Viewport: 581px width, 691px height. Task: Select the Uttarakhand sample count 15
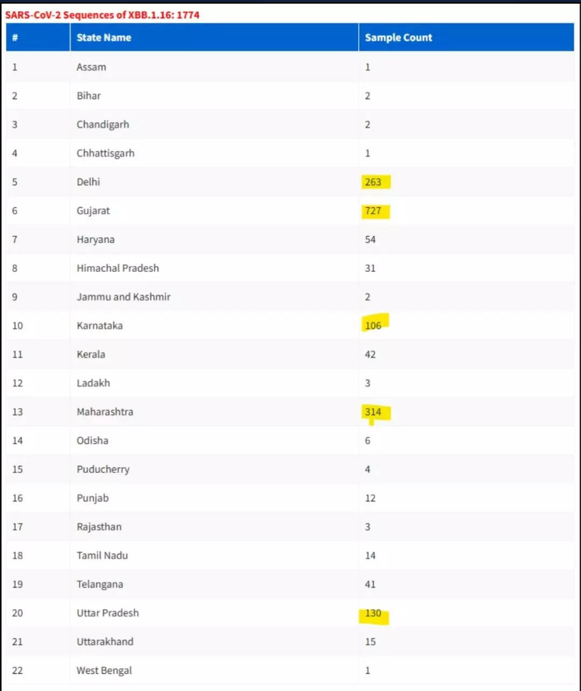[370, 642]
